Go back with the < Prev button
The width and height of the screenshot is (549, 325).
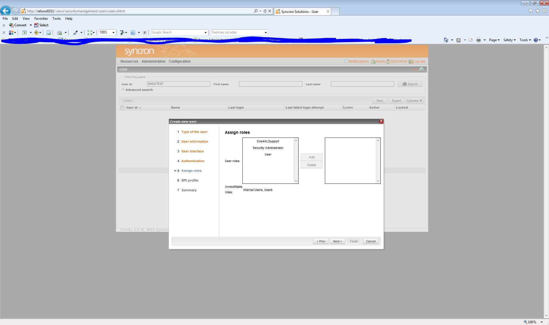(321, 241)
